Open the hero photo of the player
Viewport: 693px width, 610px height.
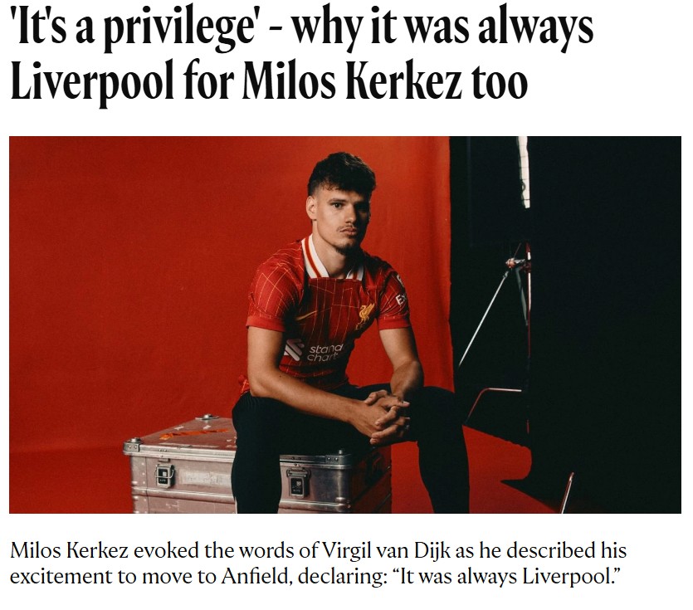point(344,325)
